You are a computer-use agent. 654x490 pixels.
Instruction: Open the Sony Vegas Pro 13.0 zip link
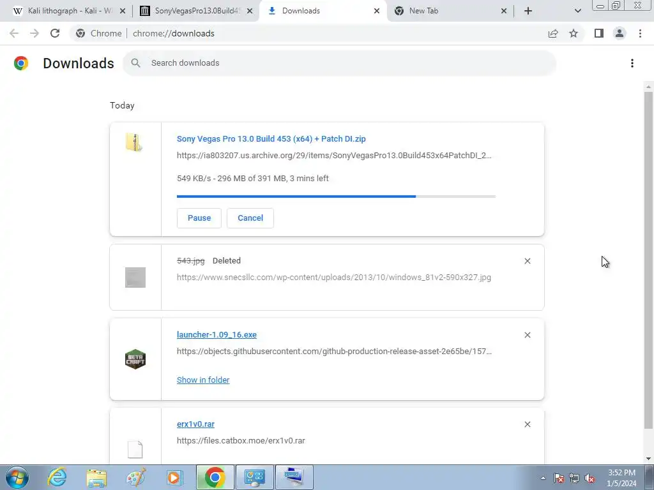tap(271, 138)
